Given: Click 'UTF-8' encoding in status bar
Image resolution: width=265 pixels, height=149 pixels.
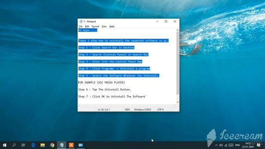Looking at the screenshot, I should [x=160, y=109].
